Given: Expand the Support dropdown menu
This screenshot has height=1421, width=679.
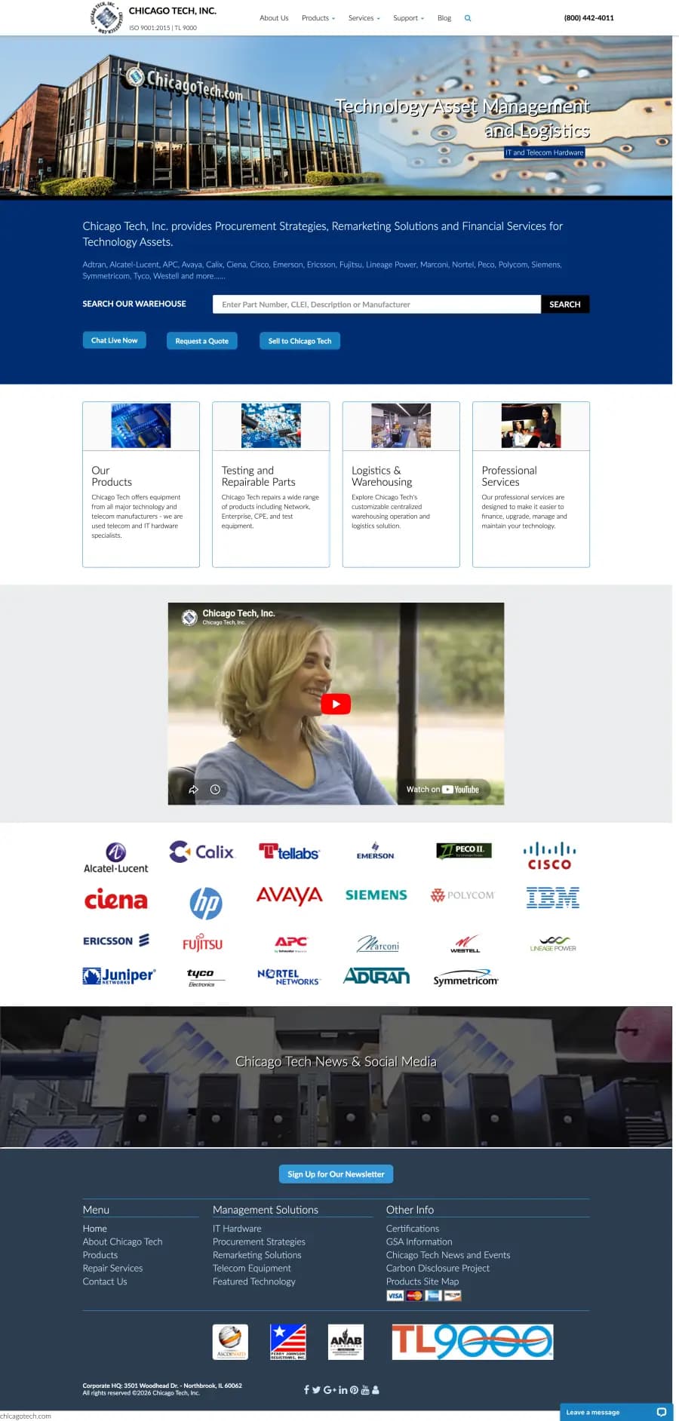Looking at the screenshot, I should click(x=409, y=18).
